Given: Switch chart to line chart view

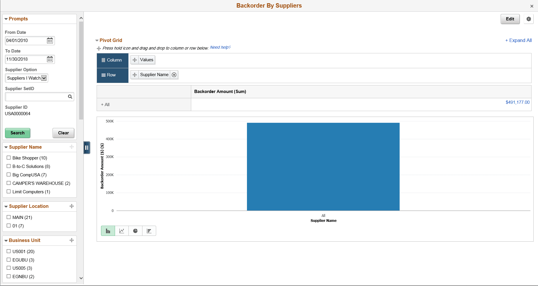Looking at the screenshot, I should tap(121, 231).
